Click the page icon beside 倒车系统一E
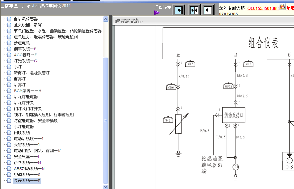Image resolution: width=294 pixels, height=189 pixels. 9,49
